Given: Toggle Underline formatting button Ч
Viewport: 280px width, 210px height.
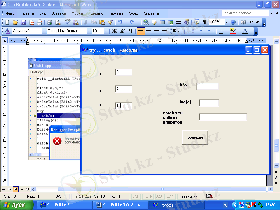Looking at the screenshot, I should tap(130, 31).
